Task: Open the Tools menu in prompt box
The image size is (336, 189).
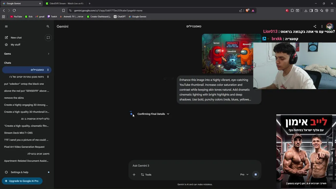Action: 146,175
